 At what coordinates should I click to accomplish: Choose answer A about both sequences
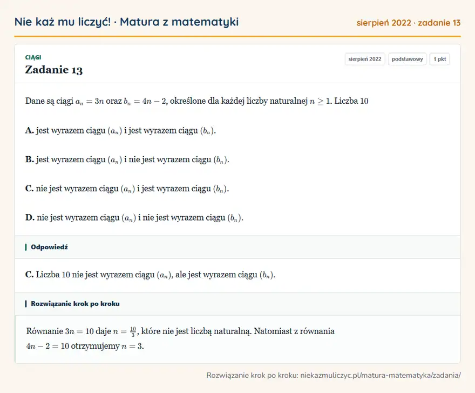[x=120, y=130]
